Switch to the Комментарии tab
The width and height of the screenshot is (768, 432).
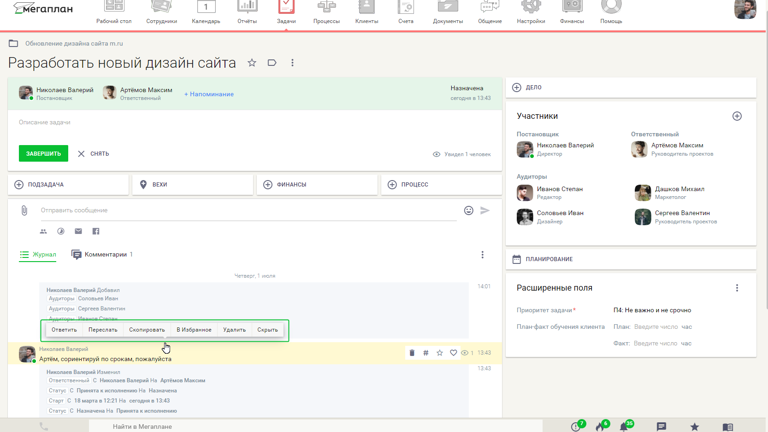pyautogui.click(x=102, y=254)
